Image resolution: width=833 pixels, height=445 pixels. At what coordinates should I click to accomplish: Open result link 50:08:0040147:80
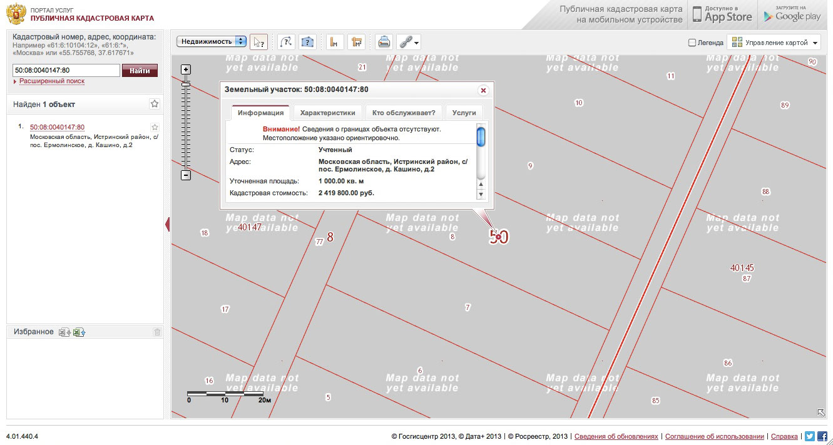tap(57, 127)
